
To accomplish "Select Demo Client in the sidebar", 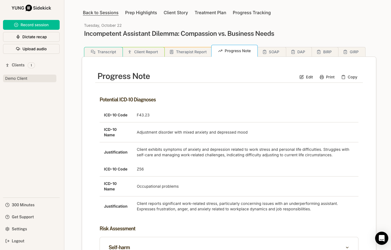I will tap(30, 78).
